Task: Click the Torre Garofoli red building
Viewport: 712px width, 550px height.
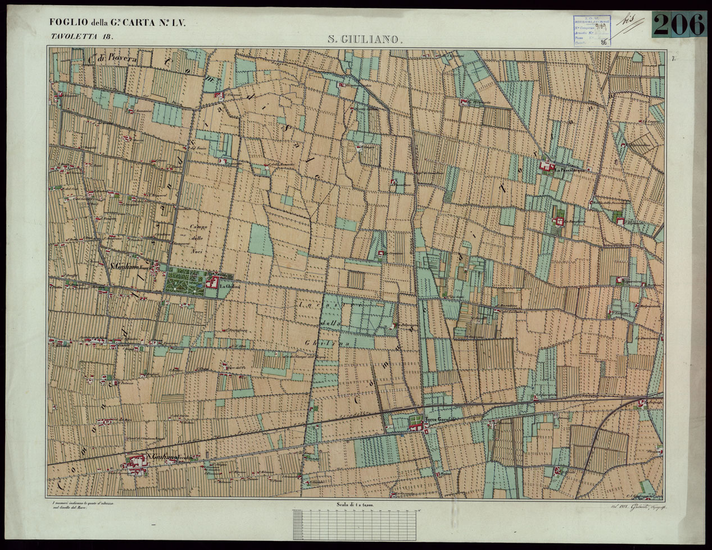Action: tap(417, 427)
